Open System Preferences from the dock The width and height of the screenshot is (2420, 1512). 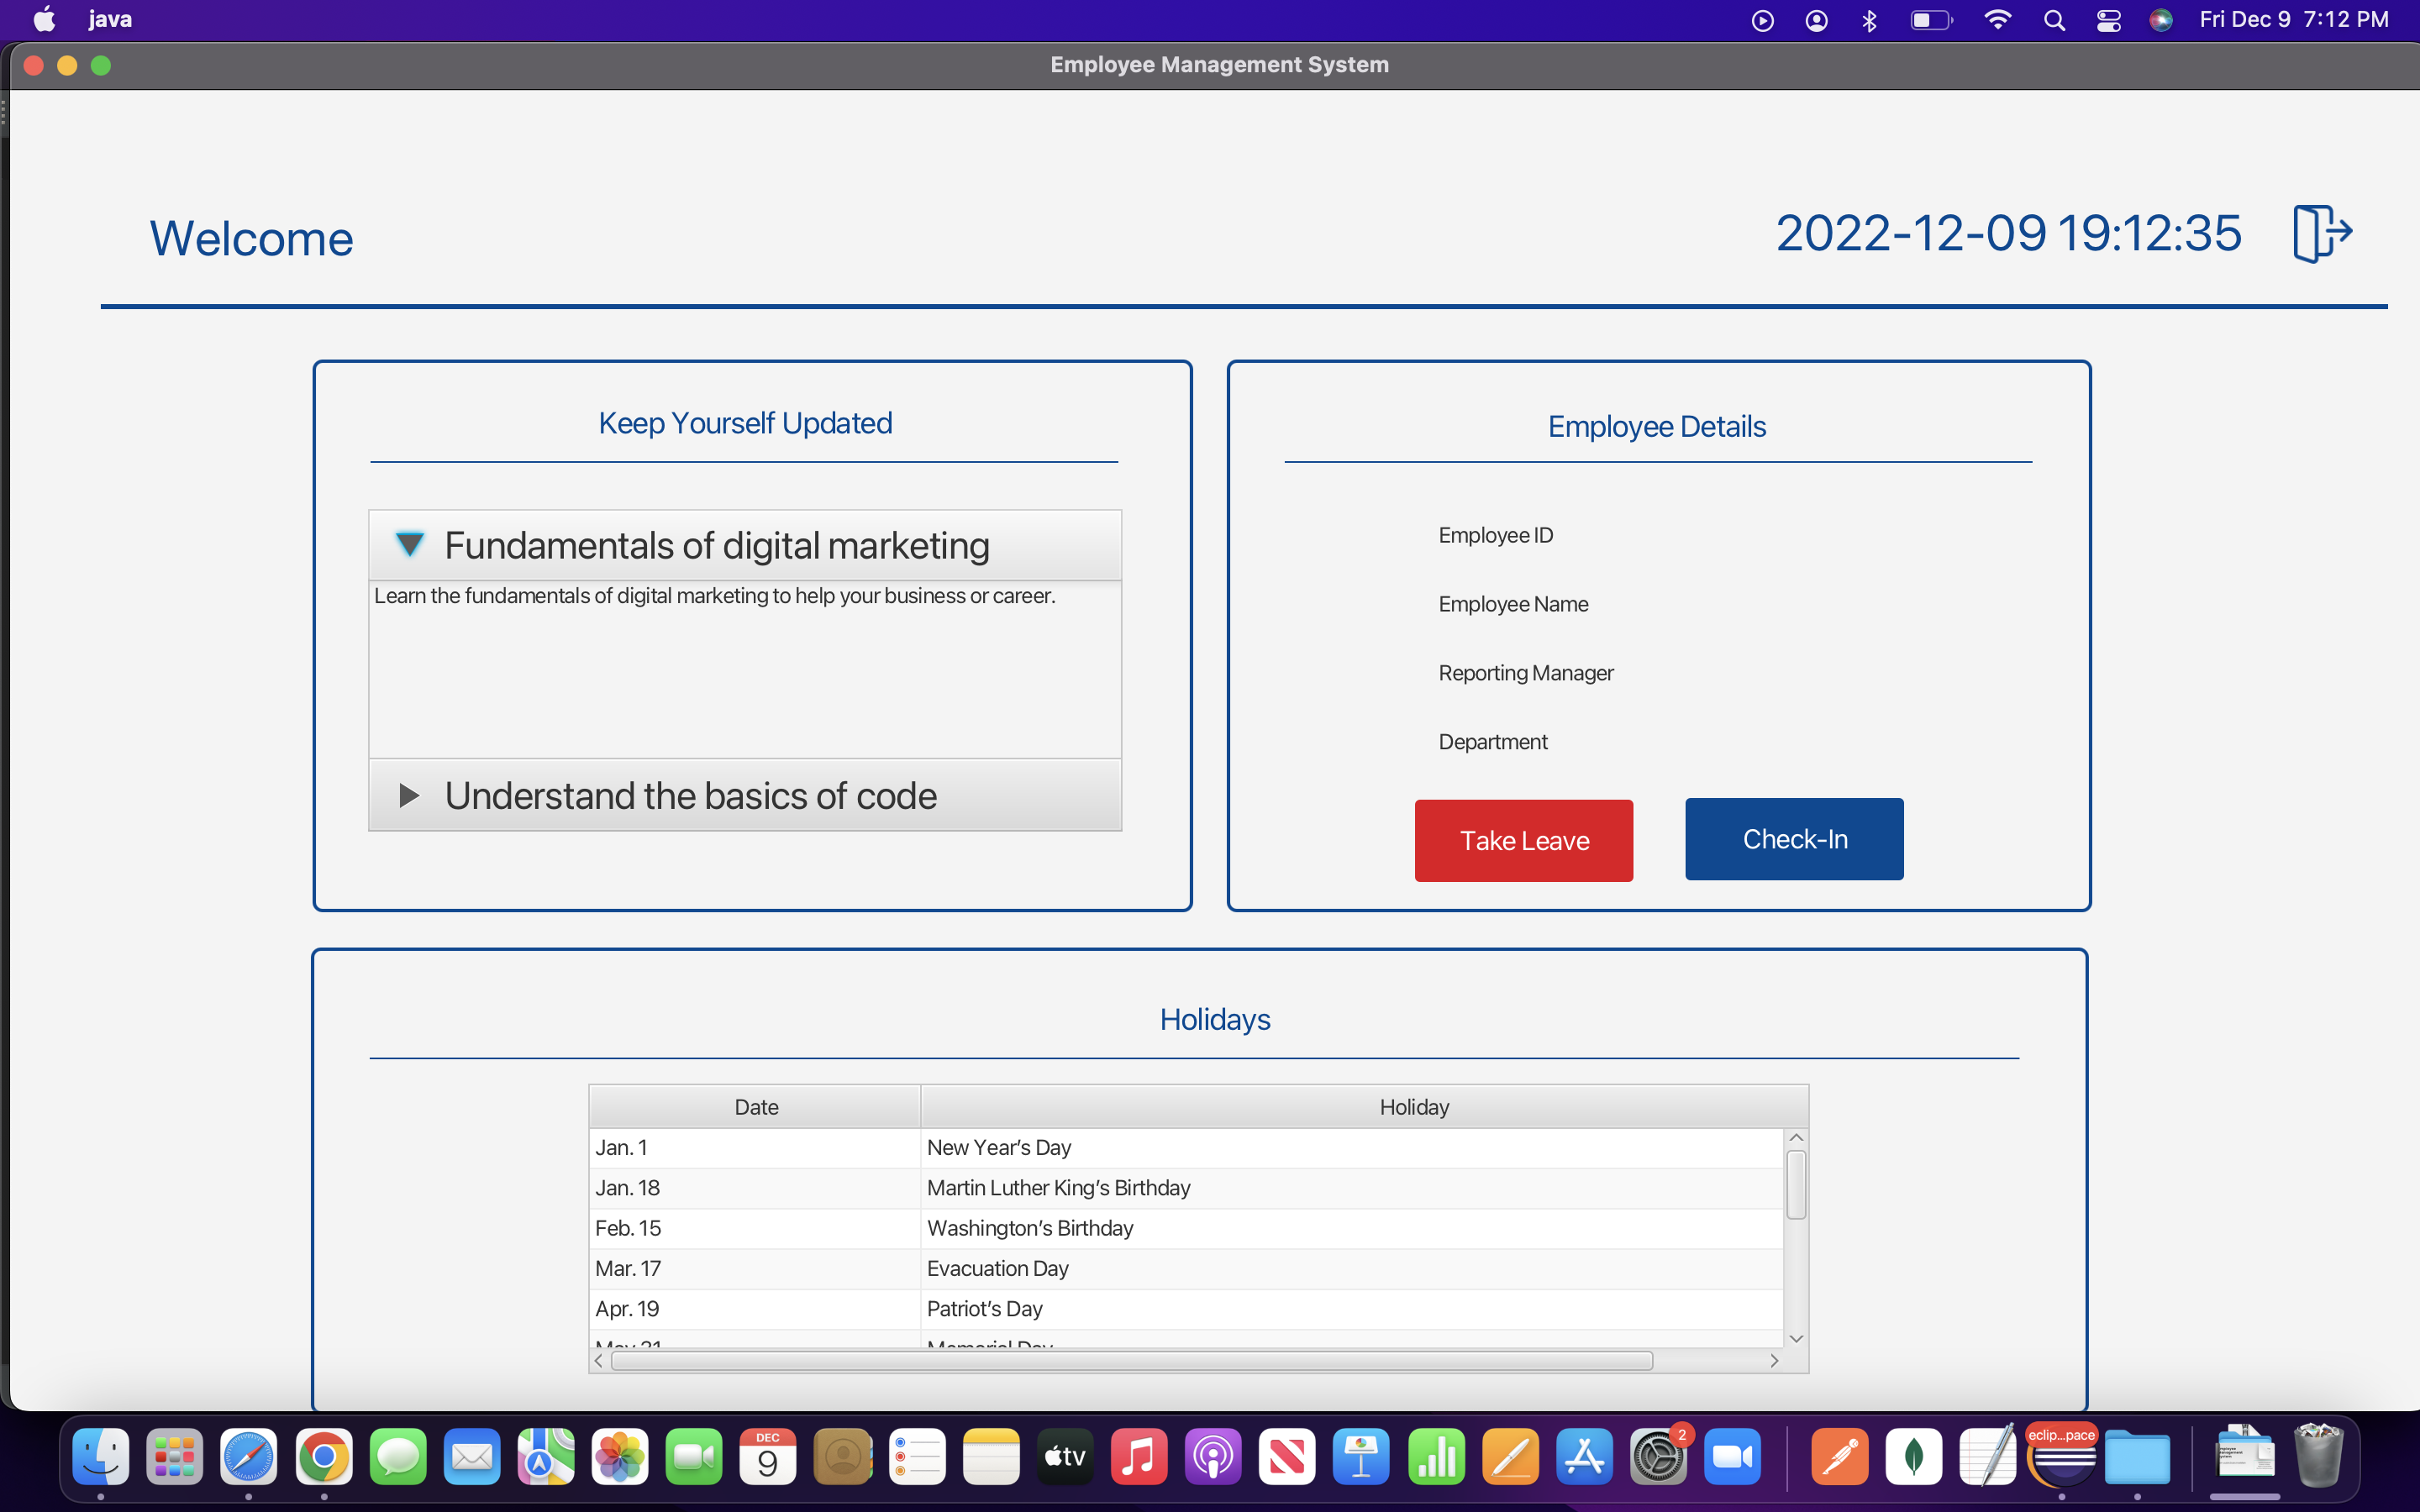1658,1457
